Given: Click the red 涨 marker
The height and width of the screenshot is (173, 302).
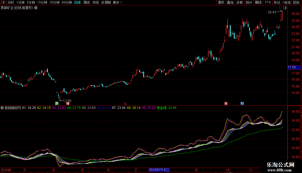Looking at the screenshot, I should point(226,103).
